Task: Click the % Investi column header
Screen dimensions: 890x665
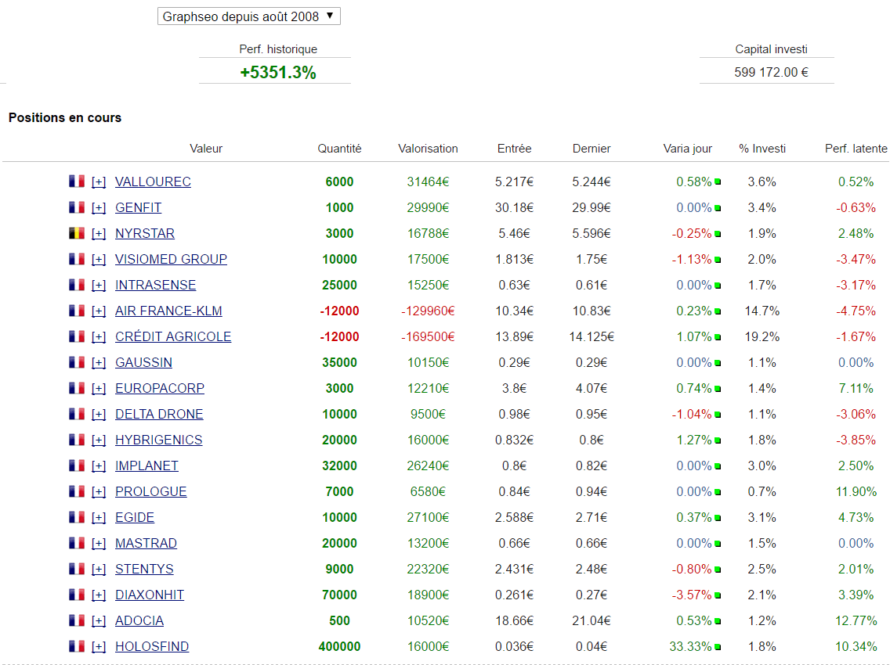Action: [762, 149]
